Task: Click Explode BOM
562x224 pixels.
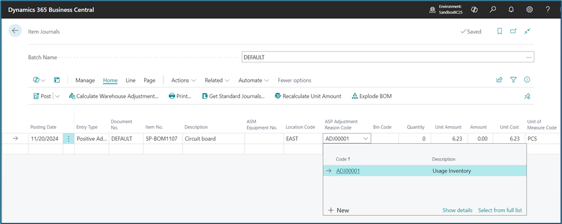Action: pyautogui.click(x=371, y=96)
